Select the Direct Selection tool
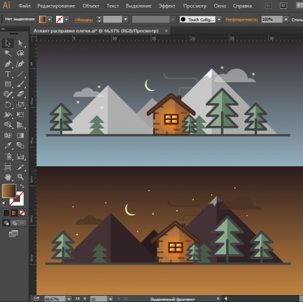The image size is (303, 302). coord(20,43)
